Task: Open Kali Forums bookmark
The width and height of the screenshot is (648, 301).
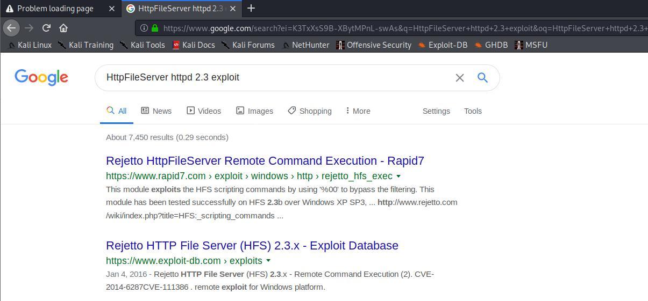Action: coord(248,45)
